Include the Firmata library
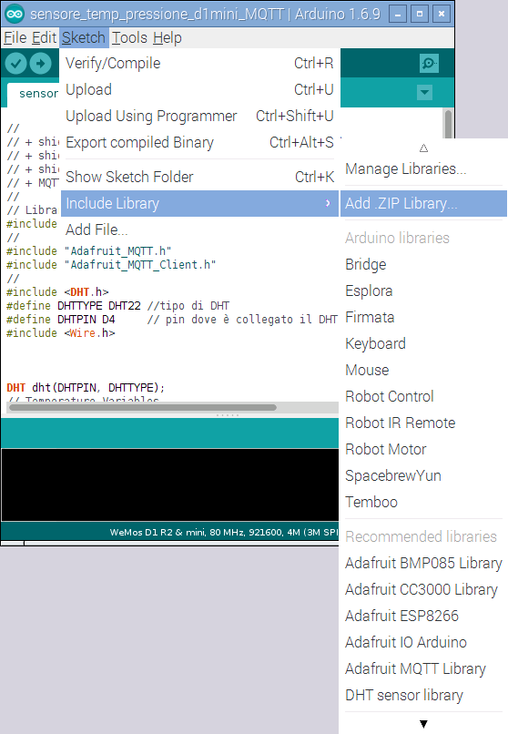 click(x=423, y=317)
